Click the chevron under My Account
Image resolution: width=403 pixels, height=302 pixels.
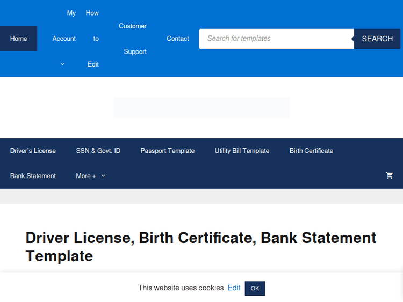click(62, 64)
